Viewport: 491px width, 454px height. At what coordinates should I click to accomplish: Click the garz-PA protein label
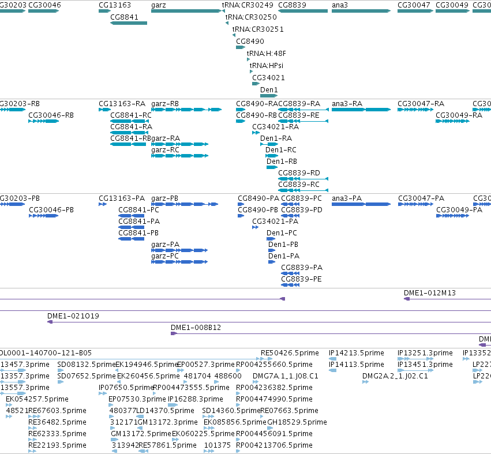[x=166, y=245]
